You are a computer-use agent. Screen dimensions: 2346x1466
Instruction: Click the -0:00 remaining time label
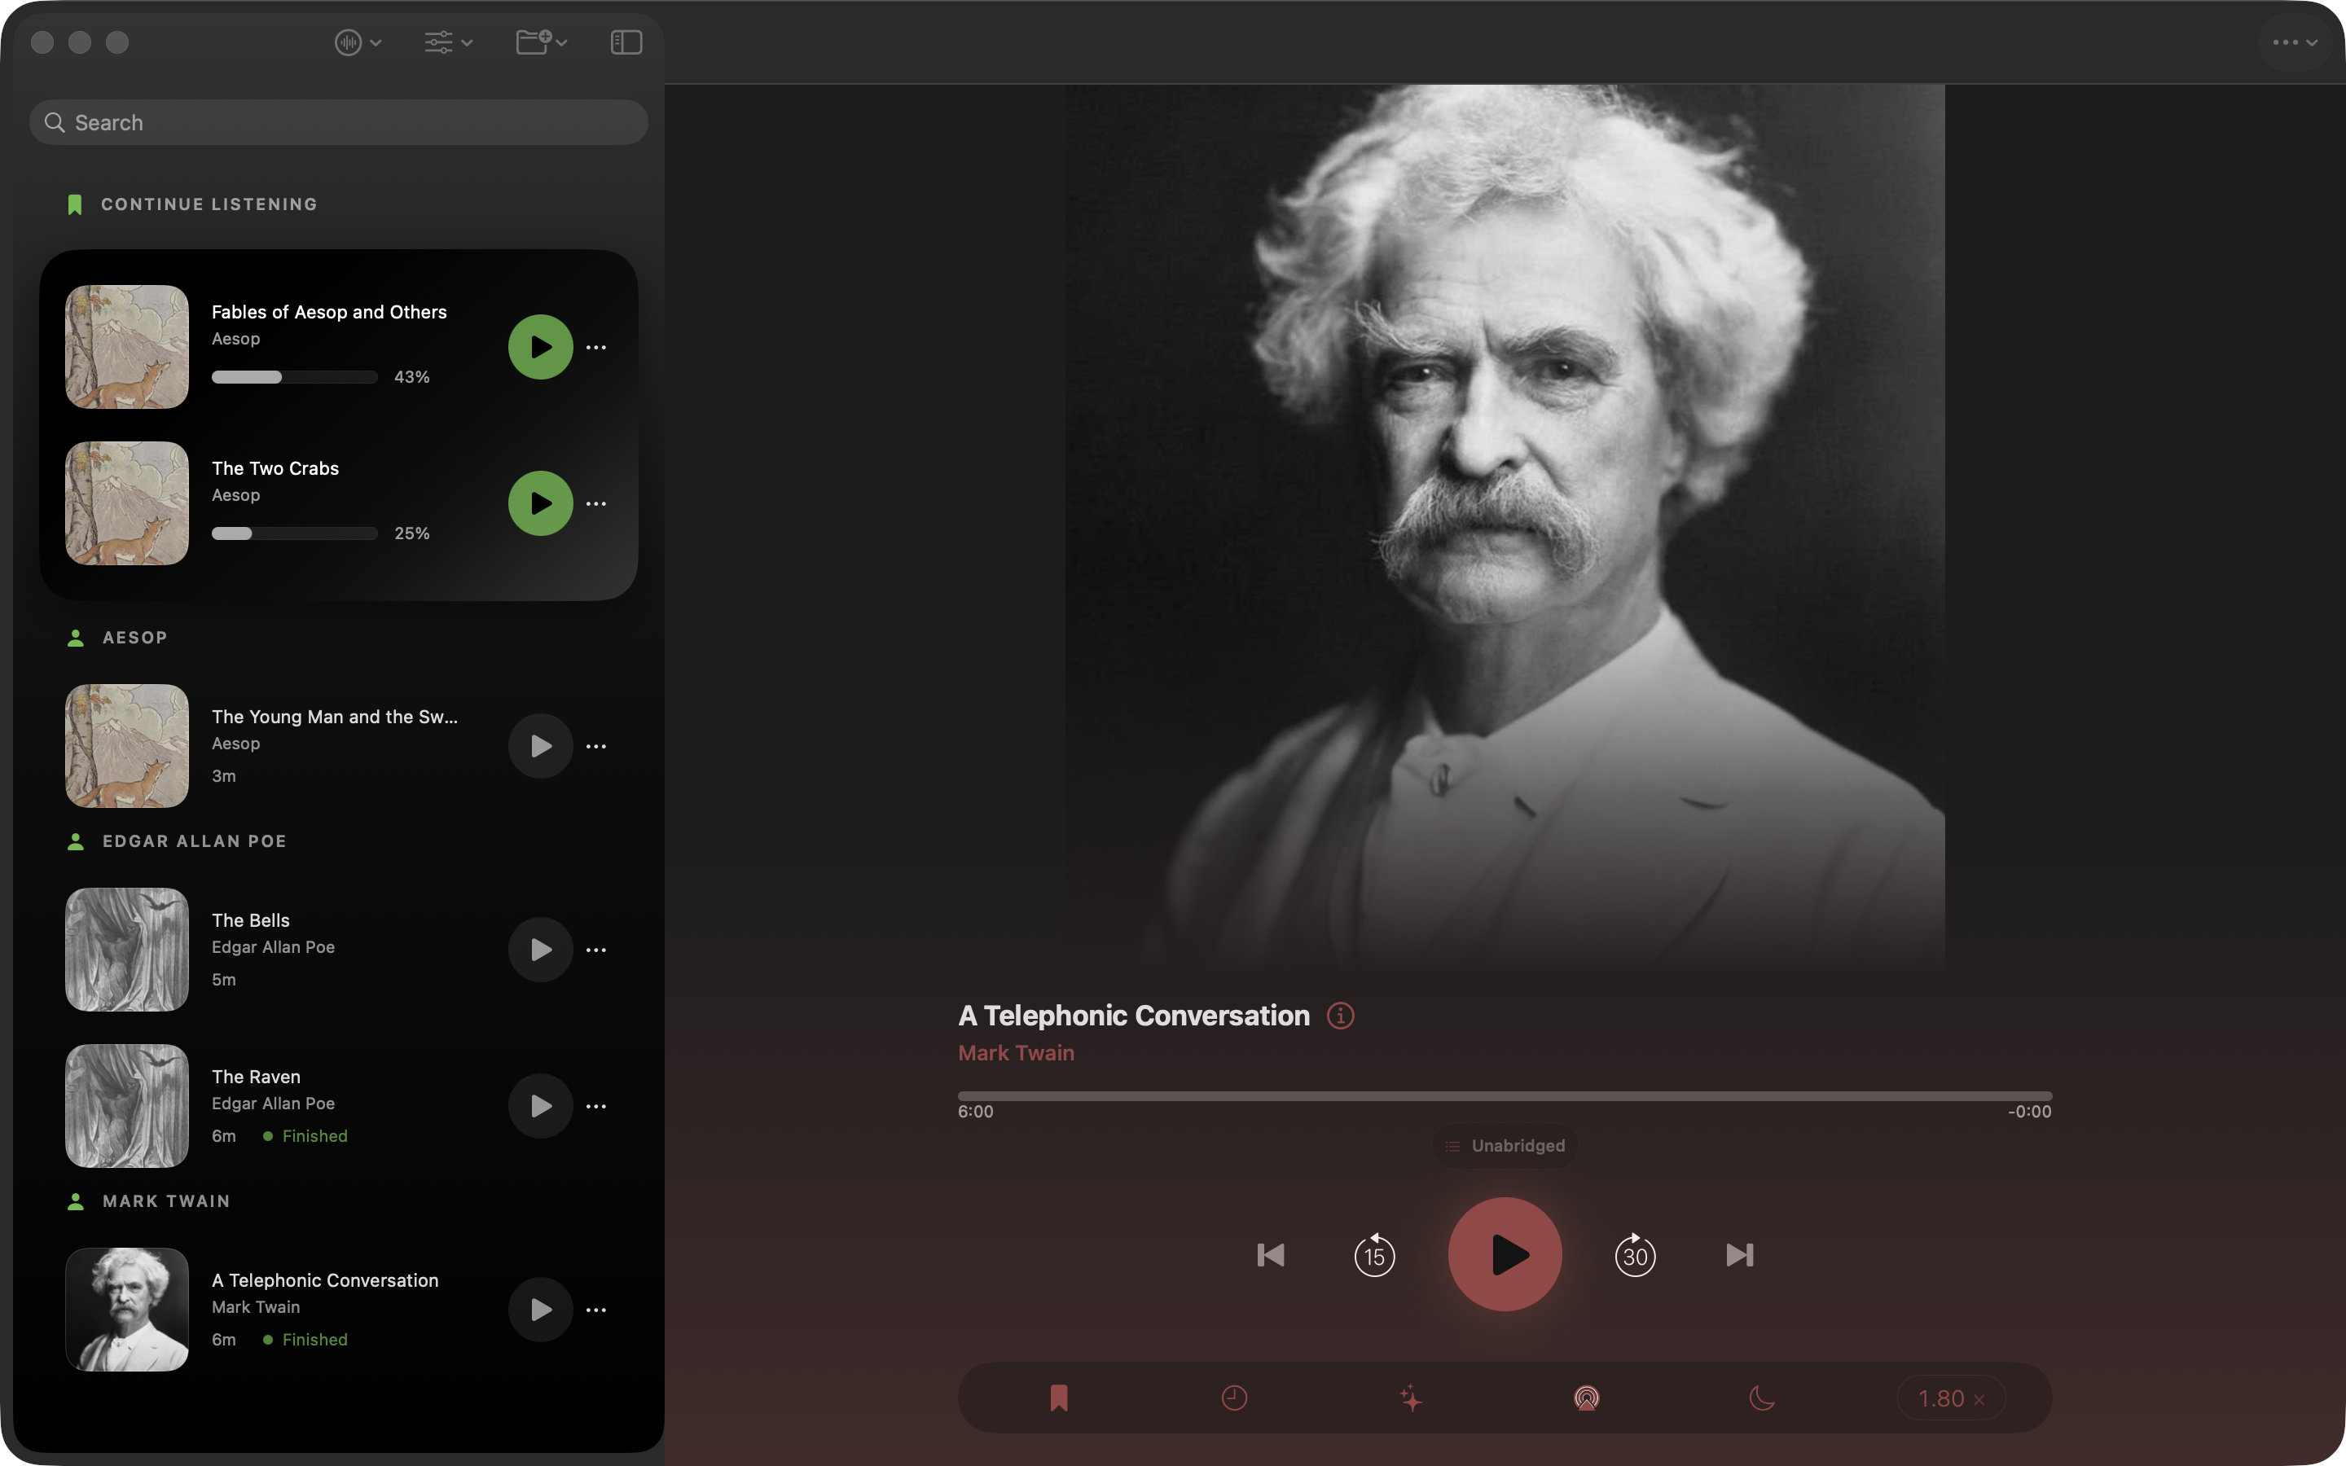pyautogui.click(x=2029, y=1111)
